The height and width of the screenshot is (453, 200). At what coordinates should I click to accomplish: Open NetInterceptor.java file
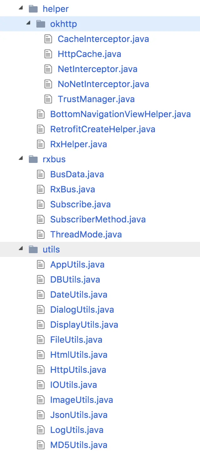coord(97,69)
